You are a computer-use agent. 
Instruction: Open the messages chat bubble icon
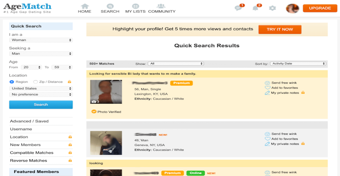[238, 8]
